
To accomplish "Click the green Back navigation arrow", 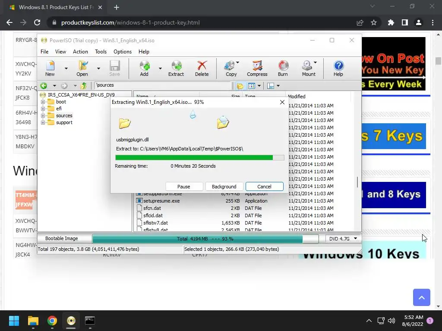I will pyautogui.click(x=44, y=86).
